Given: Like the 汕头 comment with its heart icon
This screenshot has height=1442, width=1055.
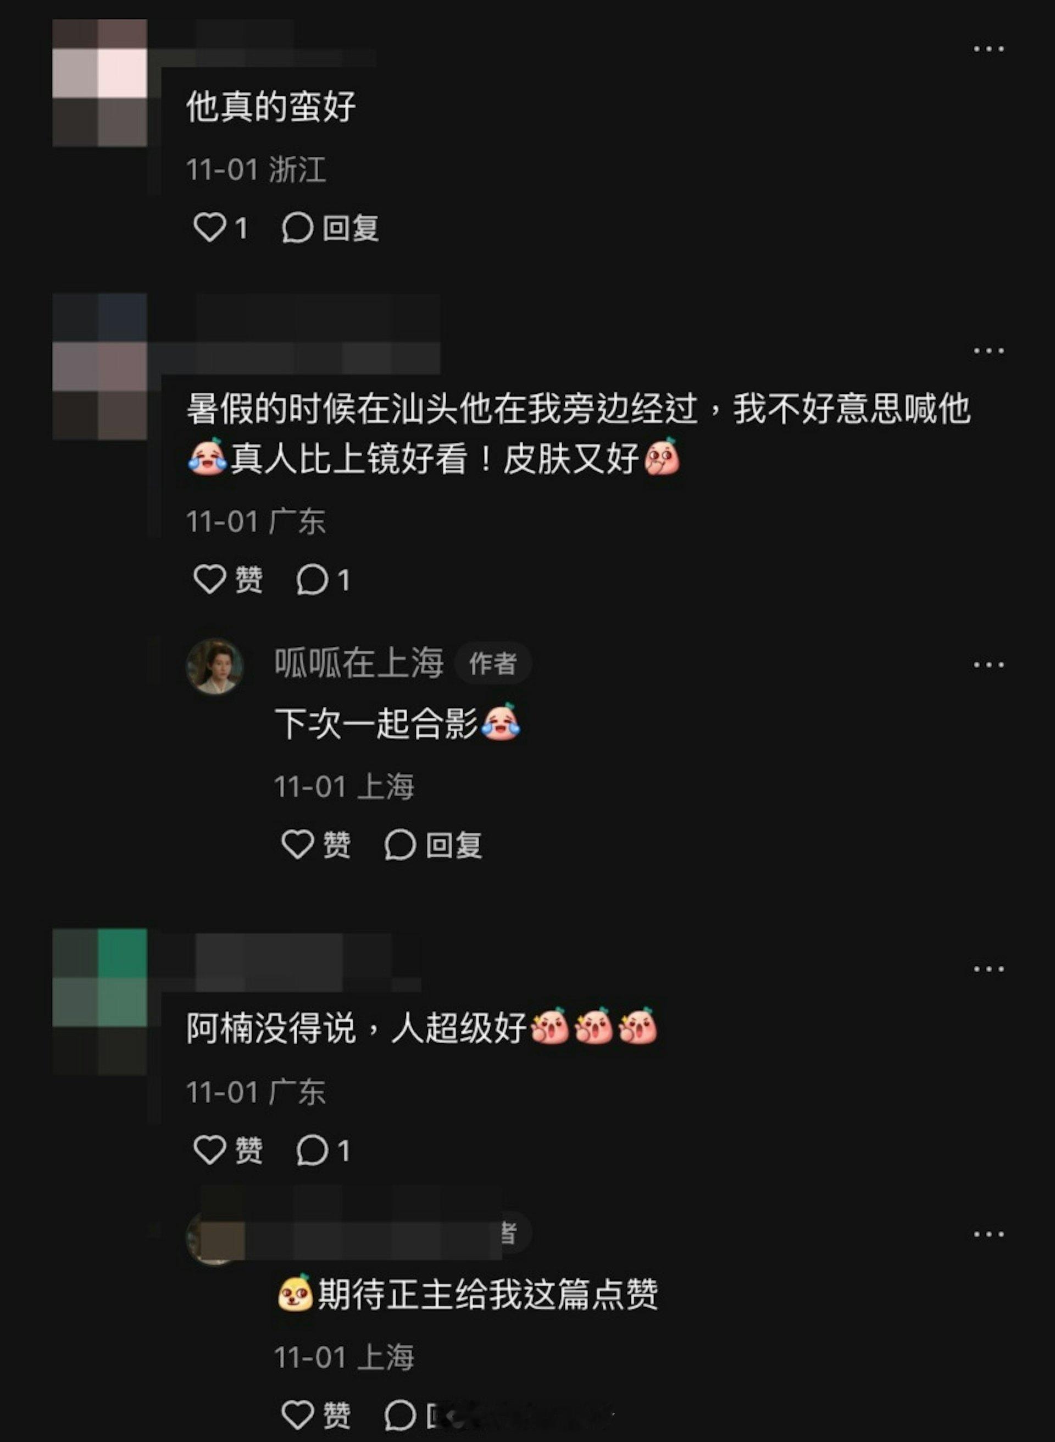Looking at the screenshot, I should coord(209,579).
